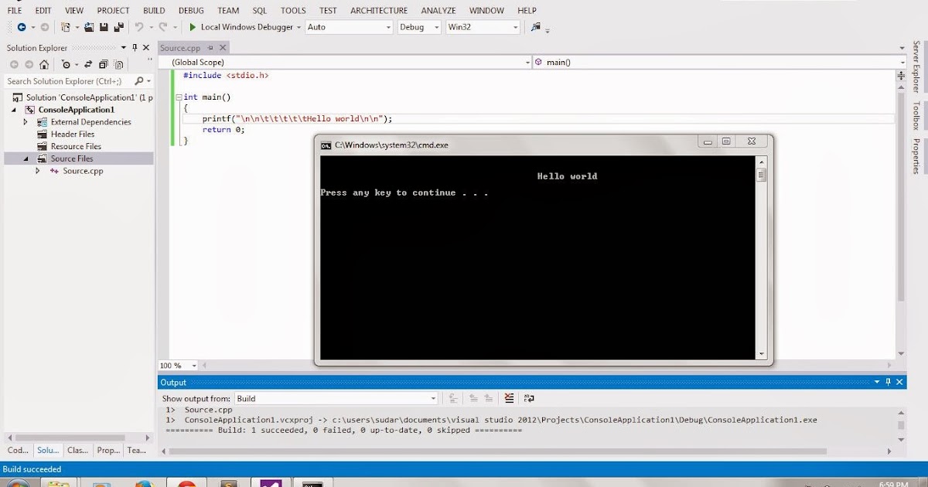Click the Save icon for Source.cpp
Image resolution: width=928 pixels, height=487 pixels.
(x=104, y=27)
